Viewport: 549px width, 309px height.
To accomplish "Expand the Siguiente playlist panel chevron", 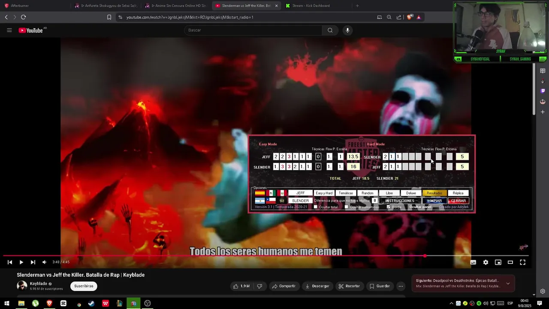I will pos(508,284).
